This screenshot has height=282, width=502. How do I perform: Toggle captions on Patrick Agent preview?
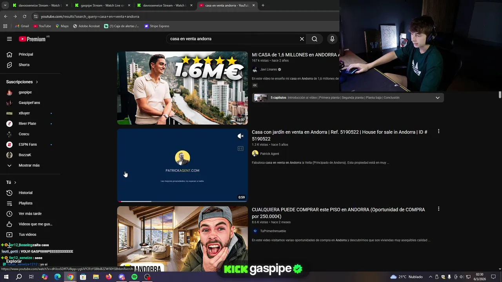tap(240, 148)
